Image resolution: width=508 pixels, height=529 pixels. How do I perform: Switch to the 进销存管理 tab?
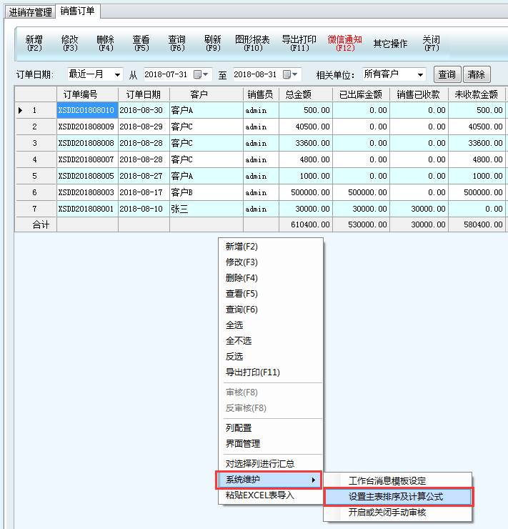point(31,12)
